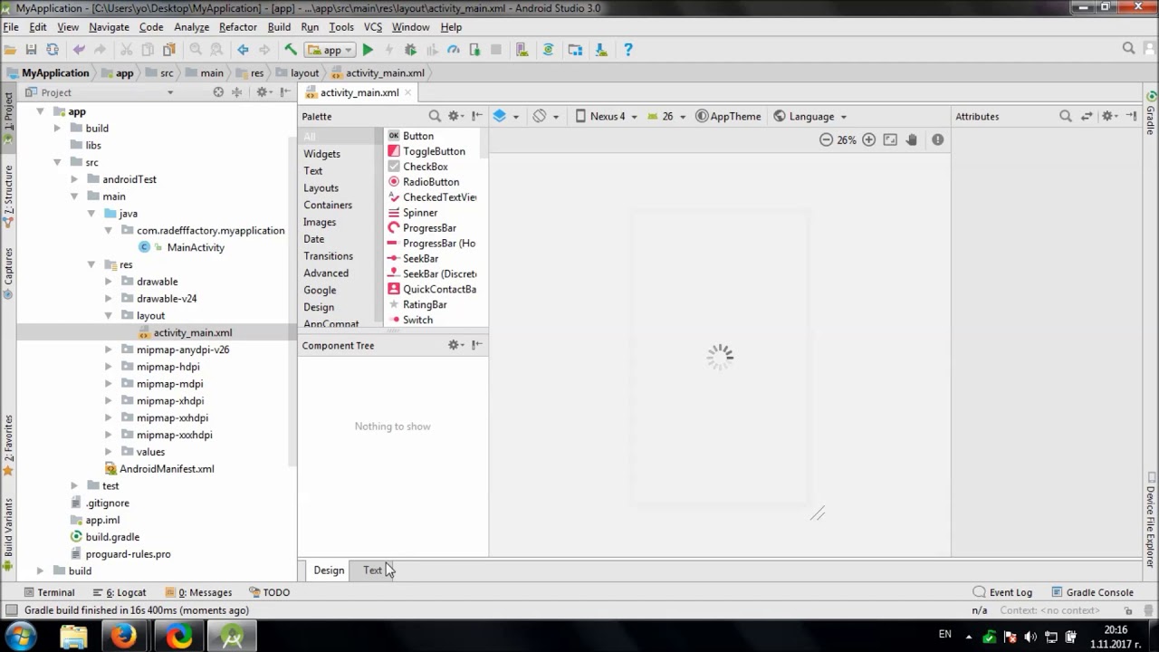
Task: Open the Messages tool window
Action: point(198,592)
